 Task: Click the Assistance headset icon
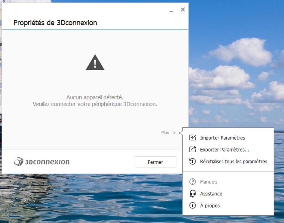(x=192, y=193)
